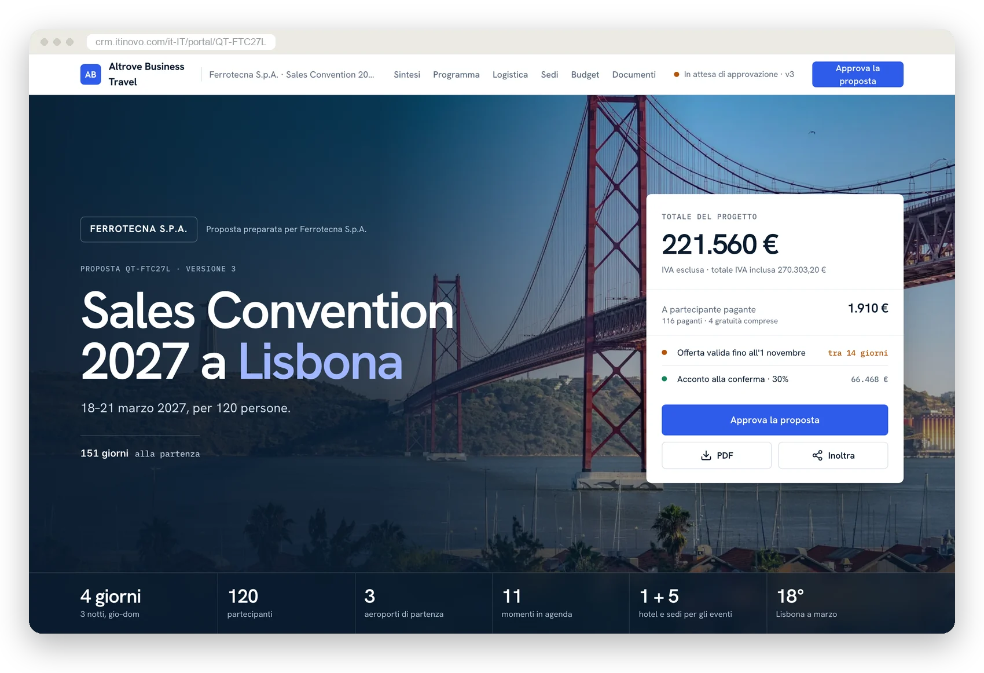Go to the Logistica section
984x673 pixels.
(510, 74)
